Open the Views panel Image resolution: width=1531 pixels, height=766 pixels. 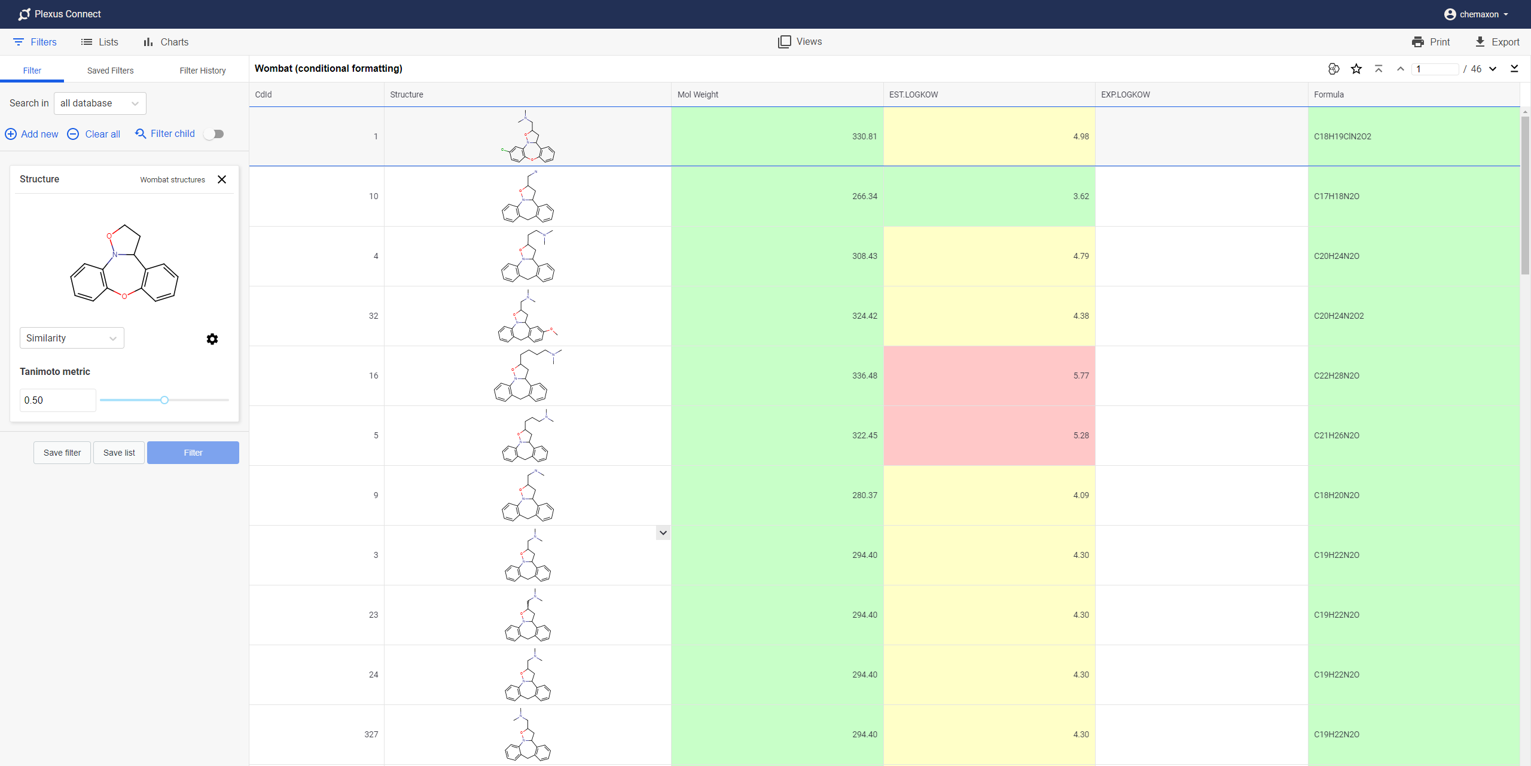[800, 42]
